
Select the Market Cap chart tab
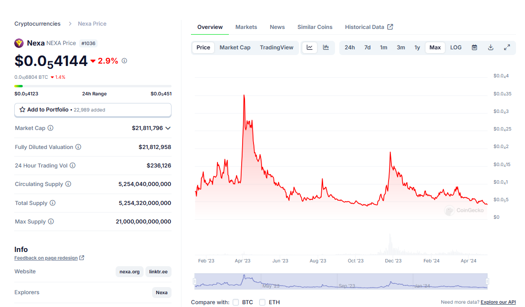[235, 47]
